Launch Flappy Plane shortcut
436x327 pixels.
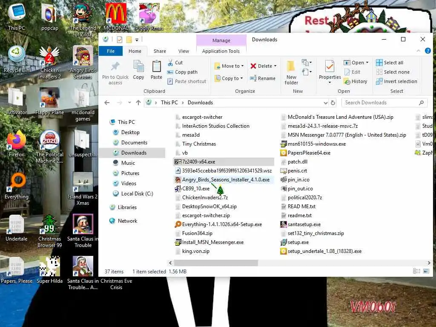pos(49,101)
